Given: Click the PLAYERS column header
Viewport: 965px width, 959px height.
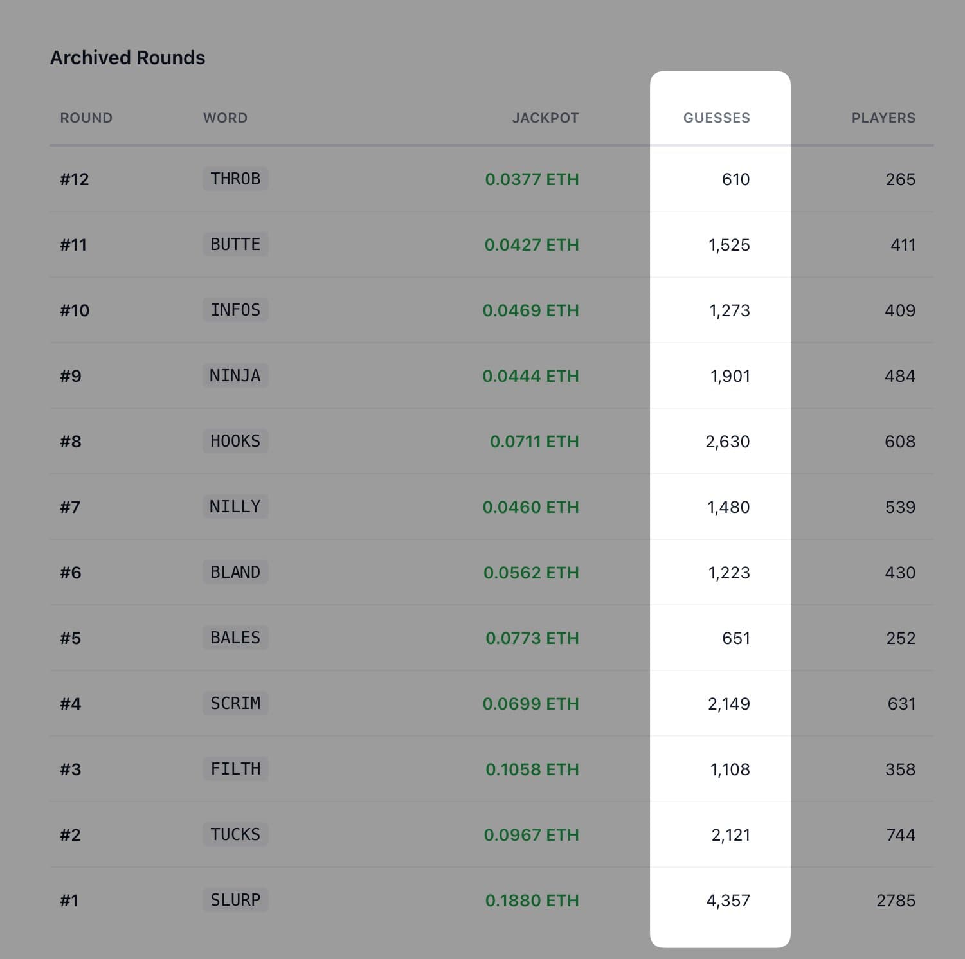Looking at the screenshot, I should (883, 118).
